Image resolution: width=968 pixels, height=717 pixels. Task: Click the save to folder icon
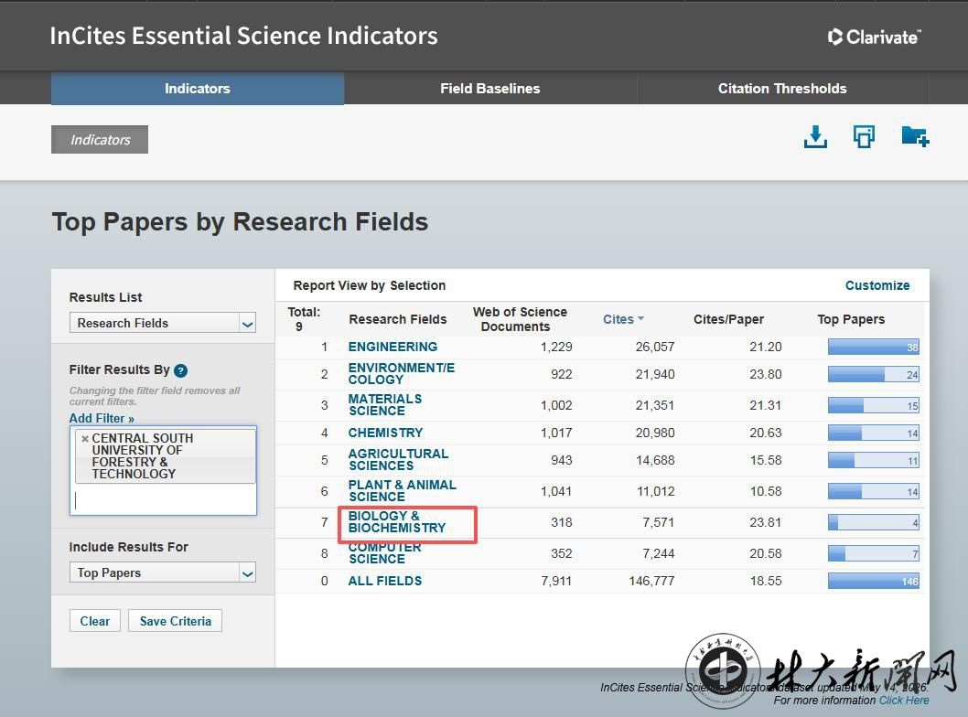[x=915, y=136]
